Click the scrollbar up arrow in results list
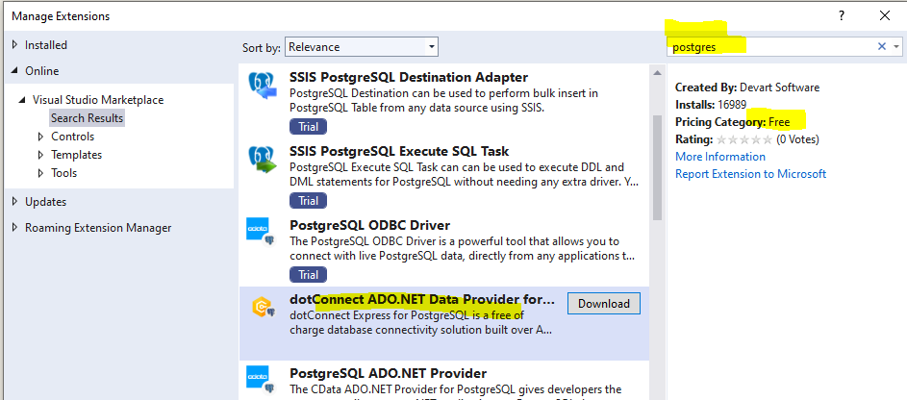Viewport: 907px width, 400px height. click(x=657, y=73)
